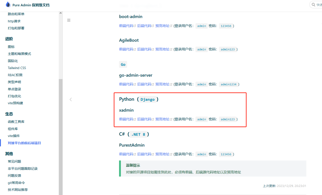The width and height of the screenshot is (322, 195).
Task: Open 技术网站推荐 sidebar item
Action: coord(18,190)
